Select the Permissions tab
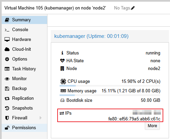This screenshot has width=170, height=139. click(25, 128)
